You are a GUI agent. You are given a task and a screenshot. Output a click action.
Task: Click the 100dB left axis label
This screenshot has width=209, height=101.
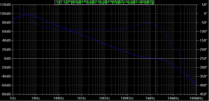pyautogui.click(x=5, y=14)
